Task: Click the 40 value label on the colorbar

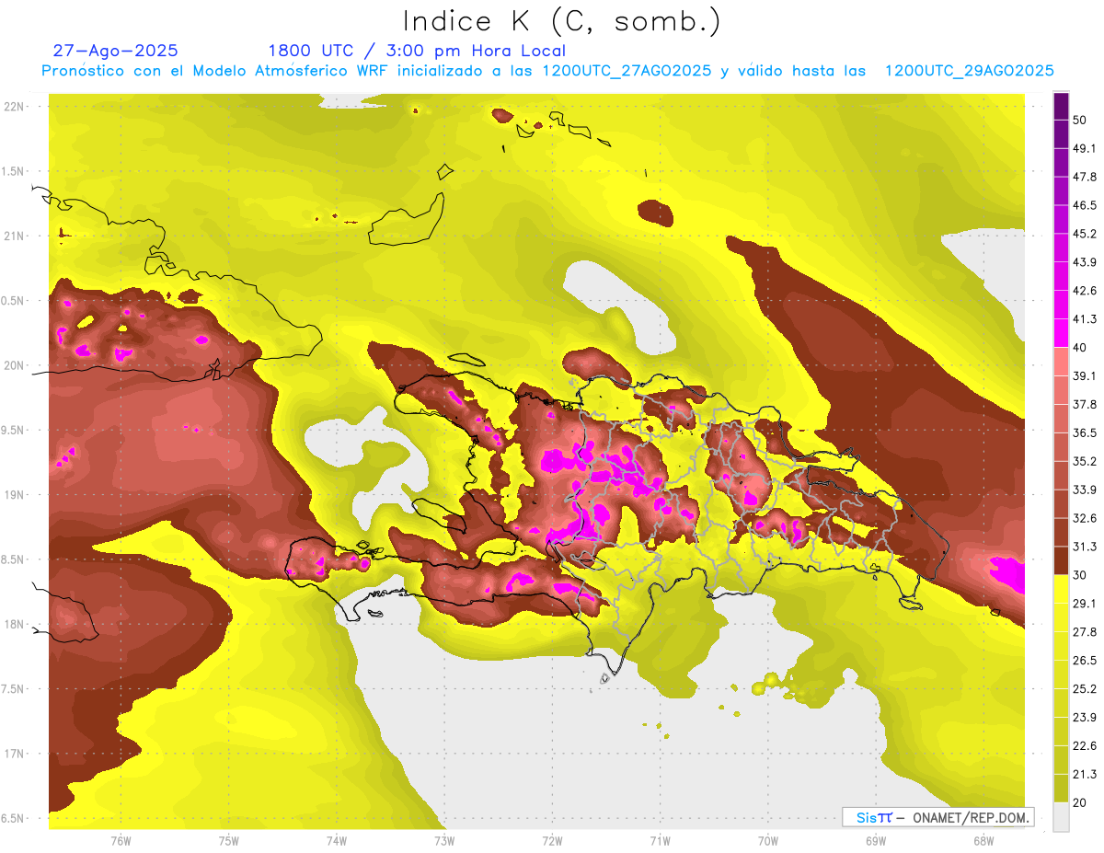Action: tap(1079, 347)
